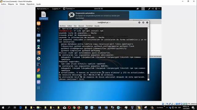Open VirtualBox Ver menu

click(17, 4)
